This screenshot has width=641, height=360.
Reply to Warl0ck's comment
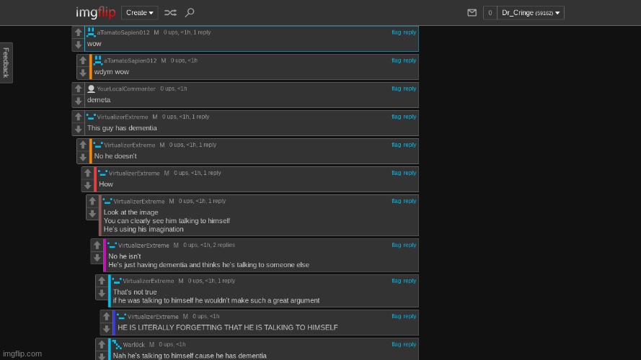[x=410, y=344]
